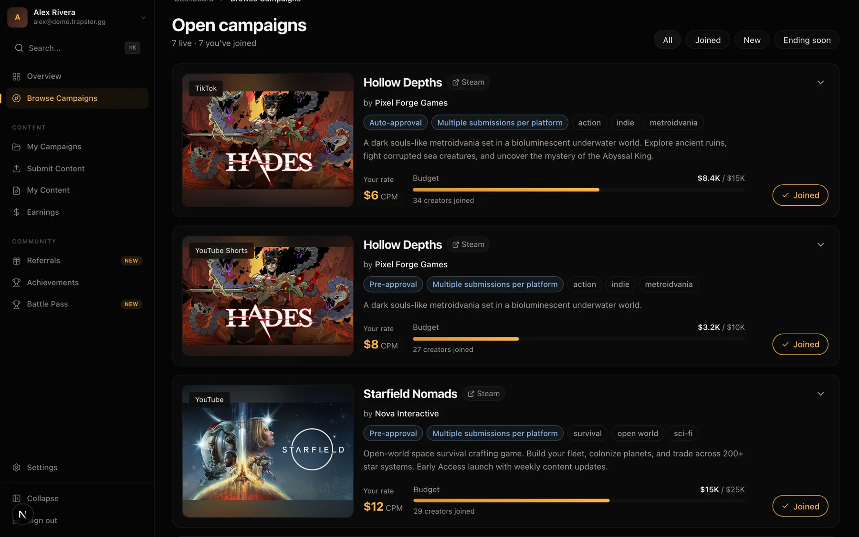Click the $12 CPM rate
This screenshot has height=537, width=859.
tap(383, 506)
